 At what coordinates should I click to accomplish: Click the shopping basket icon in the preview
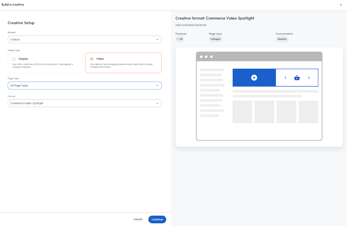(x=297, y=78)
